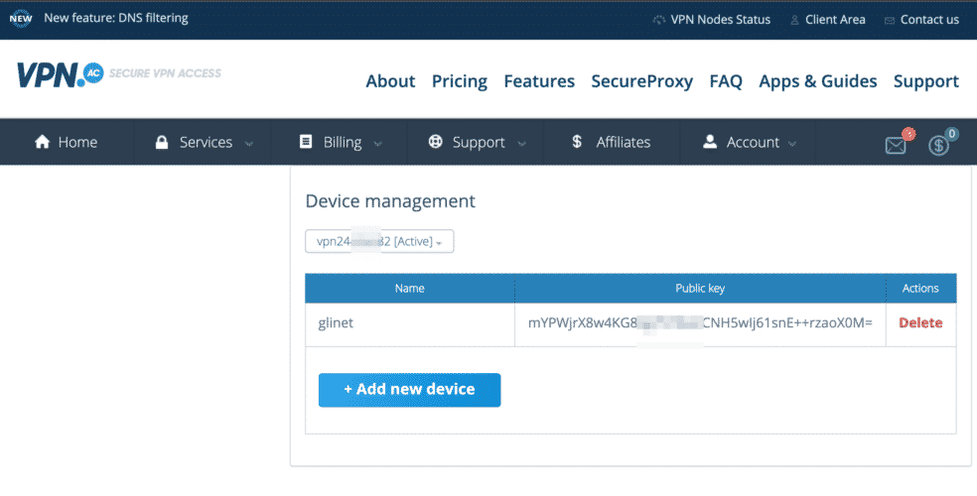
Task: Click New feature: DNS filtering announcement
Action: [x=116, y=18]
